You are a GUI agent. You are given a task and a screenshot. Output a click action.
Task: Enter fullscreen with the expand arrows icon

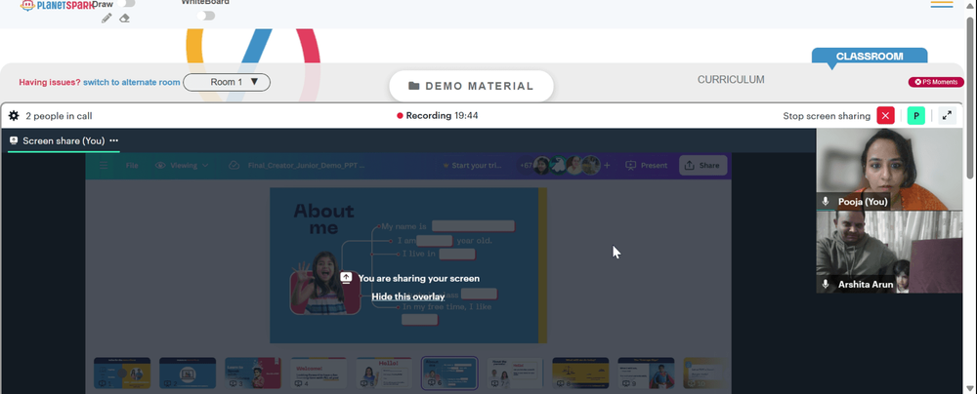[947, 116]
